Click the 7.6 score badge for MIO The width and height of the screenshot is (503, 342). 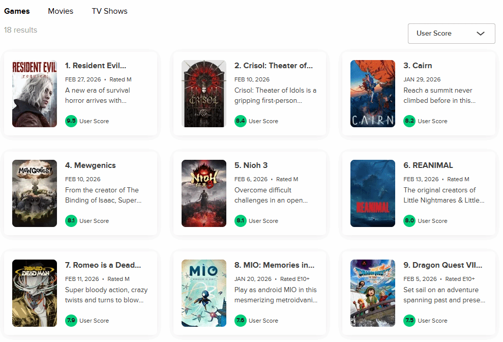click(x=241, y=321)
